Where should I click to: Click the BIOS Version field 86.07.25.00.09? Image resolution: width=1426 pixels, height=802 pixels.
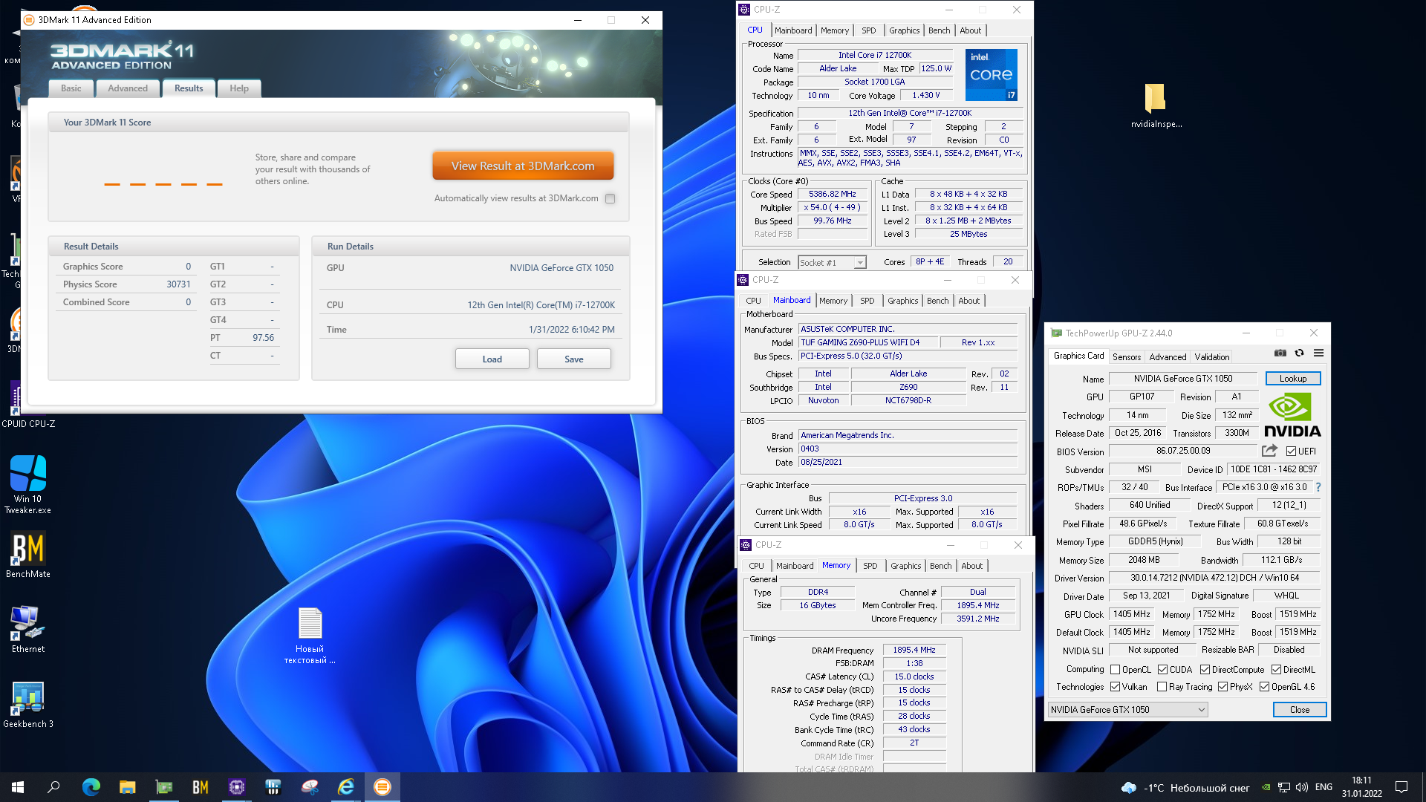pos(1182,451)
